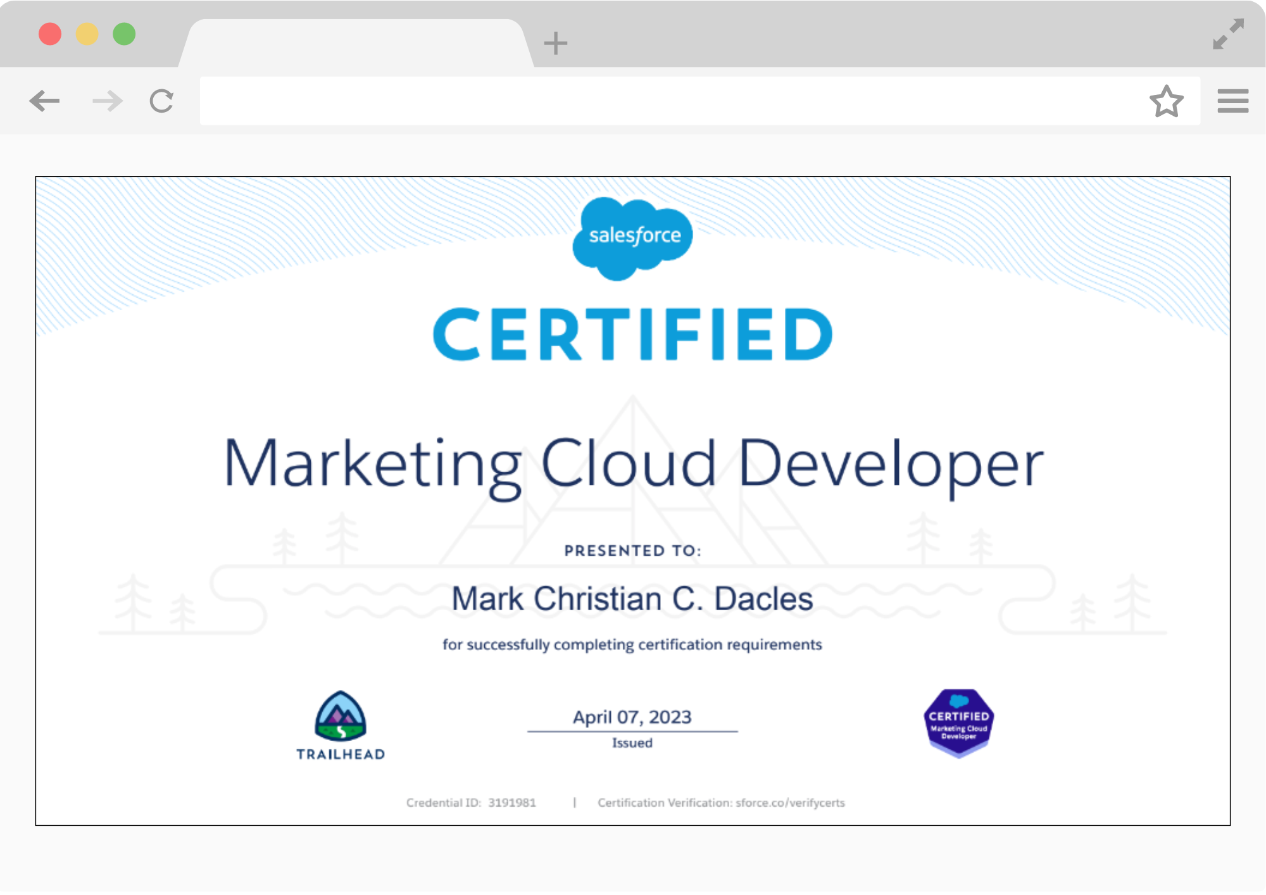Click the Credential ID: 3191981 text
This screenshot has width=1266, height=895.
click(471, 803)
